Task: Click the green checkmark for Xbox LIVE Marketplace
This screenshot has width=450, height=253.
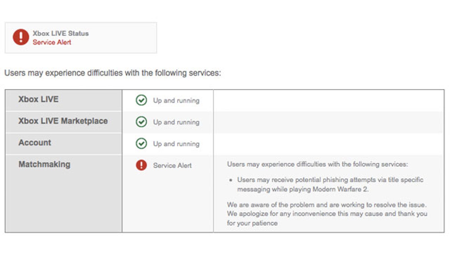Action: coord(141,122)
